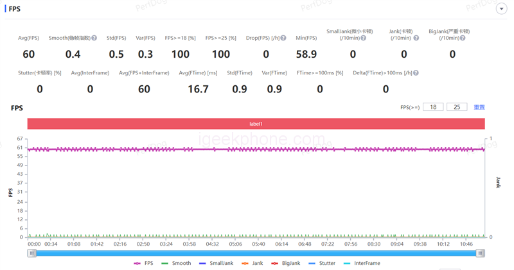514x270 pixels.
Task: Toggle FPS series in chart legend
Action: pos(143,263)
